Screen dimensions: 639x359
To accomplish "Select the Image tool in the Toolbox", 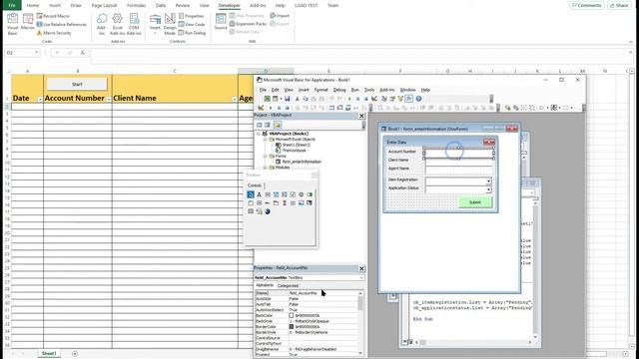I will coord(302,203).
